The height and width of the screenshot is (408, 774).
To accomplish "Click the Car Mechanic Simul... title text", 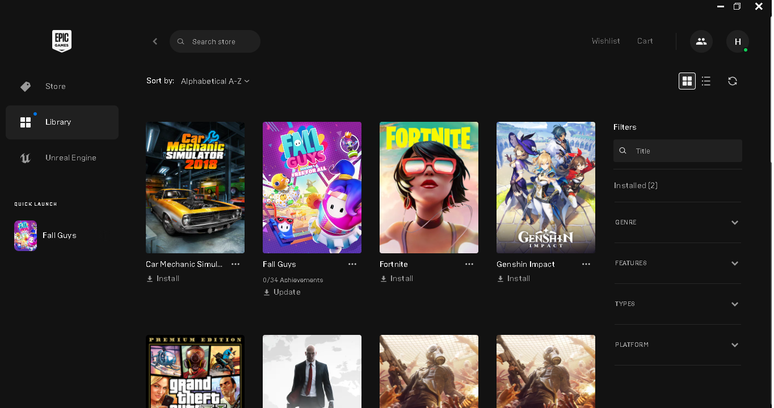I will [x=184, y=264].
